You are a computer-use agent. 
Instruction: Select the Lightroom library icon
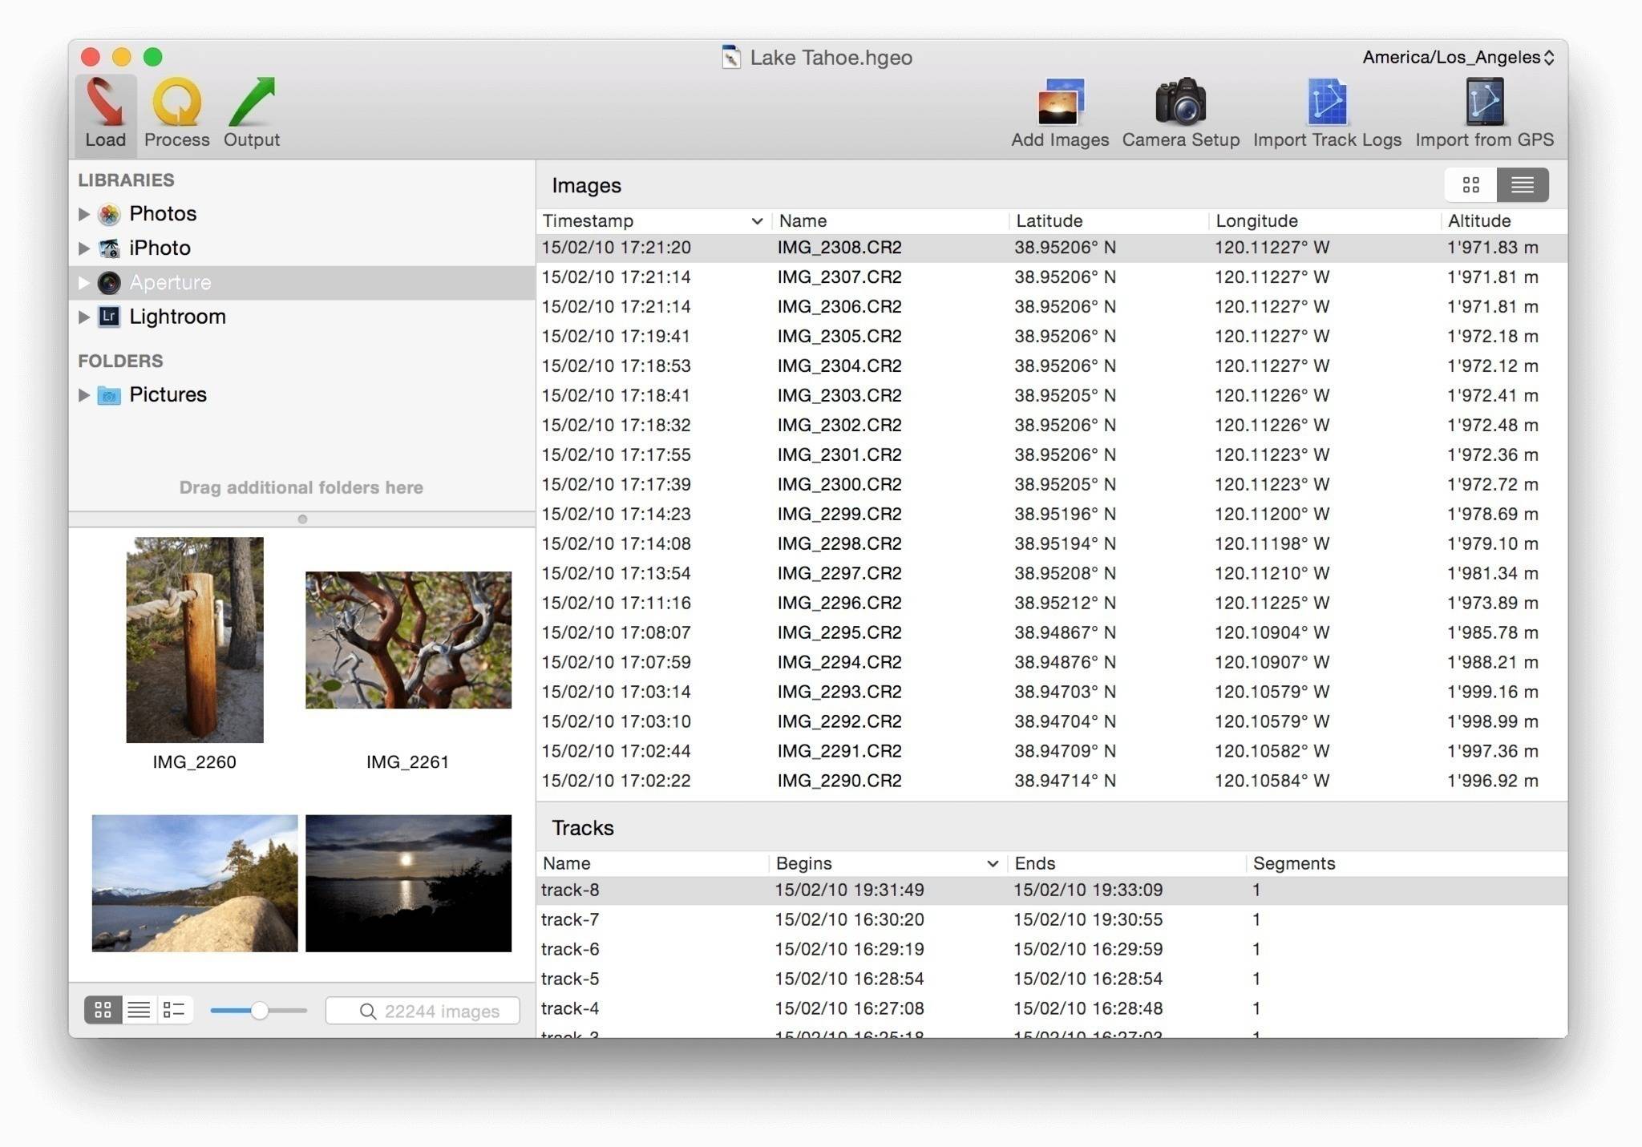109,317
